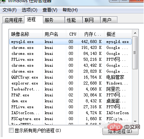This screenshot has width=144, height=139.
Task: Open the 选项(O) menu
Action: pyautogui.click(x=29, y=10)
